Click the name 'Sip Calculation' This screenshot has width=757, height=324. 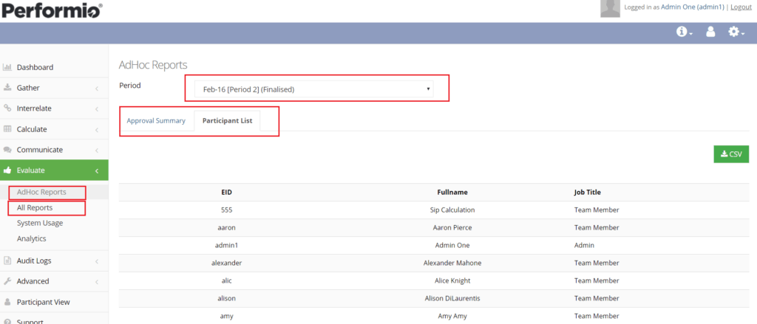point(452,210)
